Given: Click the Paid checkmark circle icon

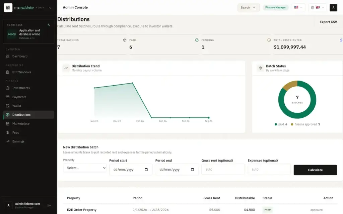Looking at the screenshot, I should click(x=197, y=40).
